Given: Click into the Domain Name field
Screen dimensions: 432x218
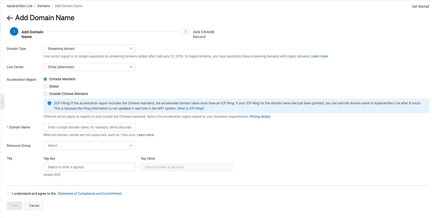Looking at the screenshot, I should tap(89, 127).
